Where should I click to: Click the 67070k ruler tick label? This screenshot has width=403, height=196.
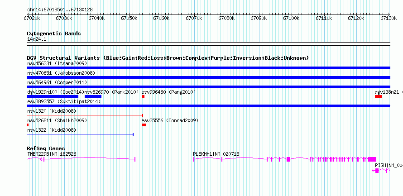pyautogui.click(x=194, y=19)
